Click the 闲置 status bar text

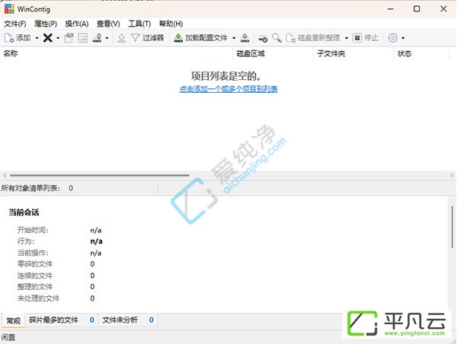[x=8, y=338]
